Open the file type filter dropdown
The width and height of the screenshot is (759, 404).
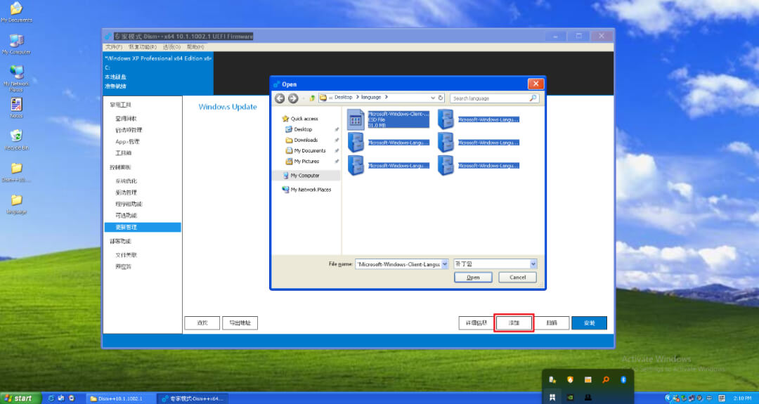pos(533,264)
